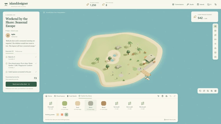The height and width of the screenshot is (124, 221).
Task: Select the orange building palette swatch
Action: point(62,114)
